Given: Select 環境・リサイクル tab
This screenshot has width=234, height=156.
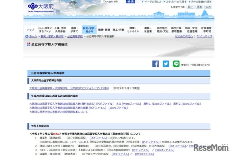Looking at the screenshot, I should point(133,30).
